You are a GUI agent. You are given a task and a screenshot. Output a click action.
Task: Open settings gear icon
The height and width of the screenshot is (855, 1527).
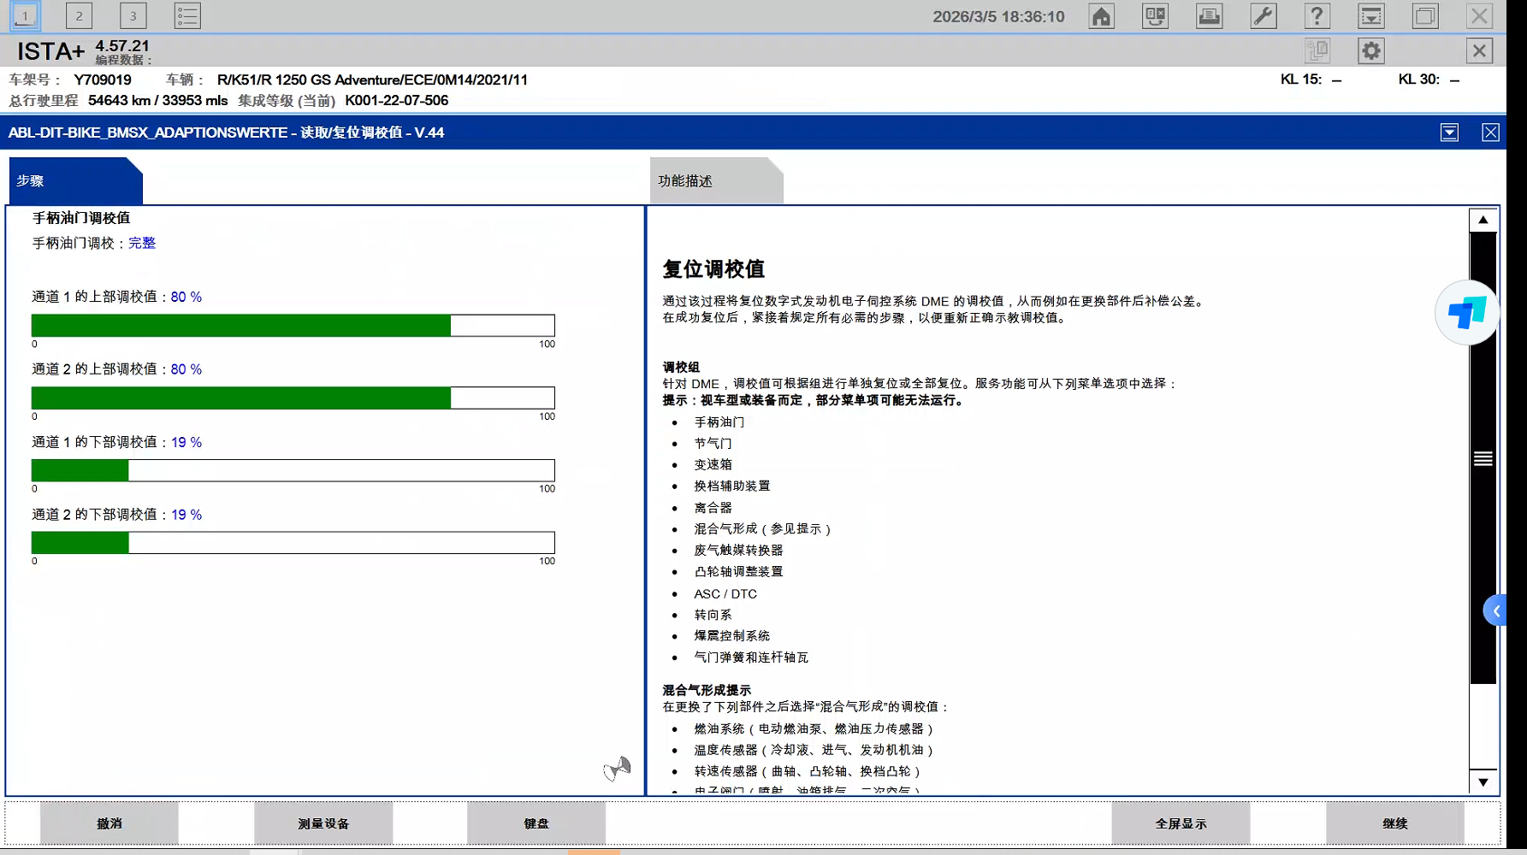[1370, 51]
